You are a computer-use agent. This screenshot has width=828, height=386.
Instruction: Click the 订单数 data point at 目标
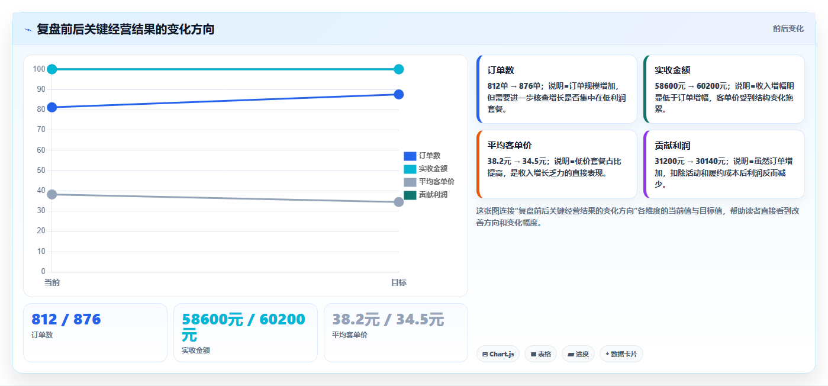click(399, 94)
